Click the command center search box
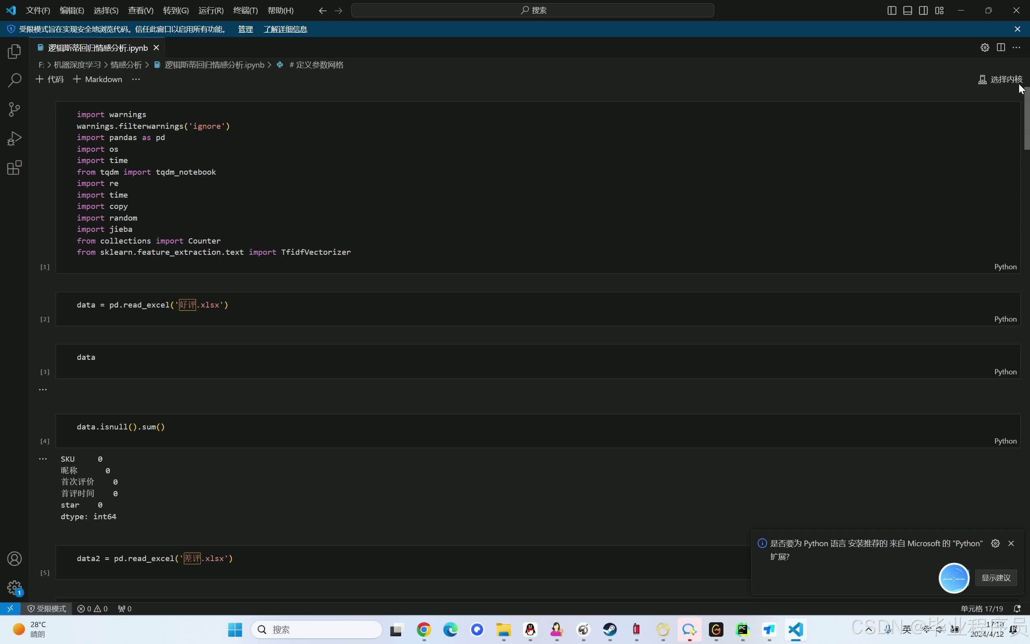Viewport: 1030px width, 644px height. pyautogui.click(x=532, y=10)
